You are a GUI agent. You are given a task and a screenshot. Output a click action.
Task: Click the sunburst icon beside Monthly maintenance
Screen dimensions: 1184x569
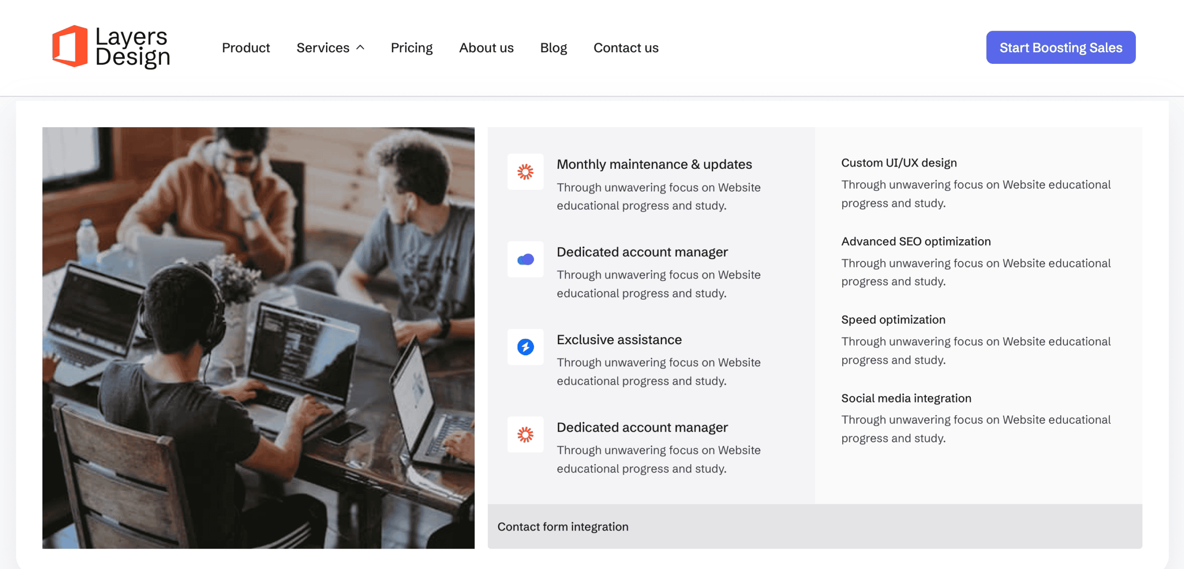(x=525, y=172)
